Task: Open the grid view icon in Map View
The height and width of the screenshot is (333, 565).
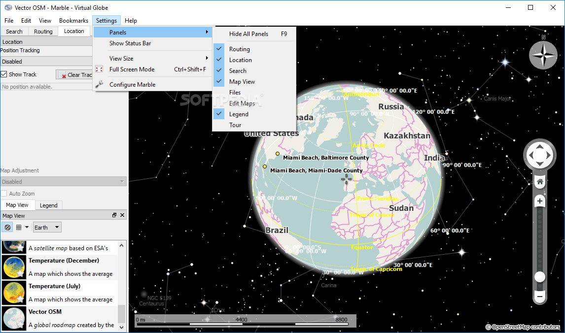Action: (19, 227)
